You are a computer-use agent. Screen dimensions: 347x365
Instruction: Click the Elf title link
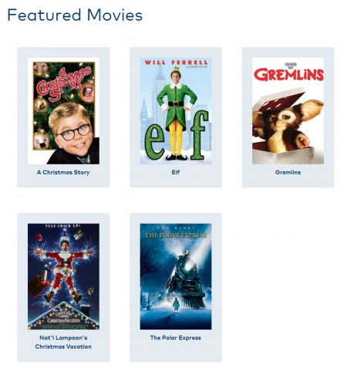tap(176, 172)
